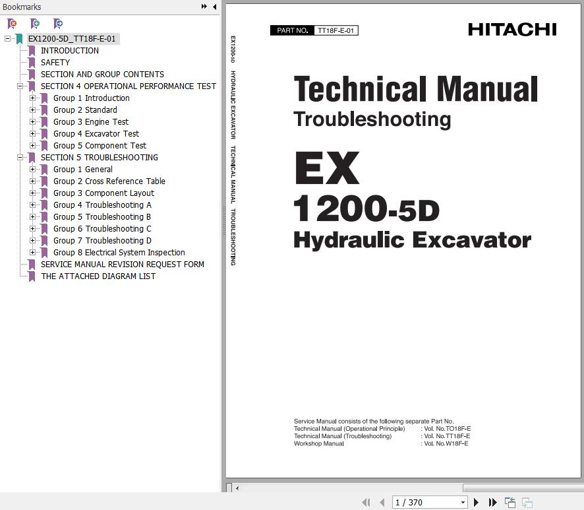Collapse SECTION 5 TROUBLESHOOTING node
This screenshot has height=510, width=584.
click(20, 158)
